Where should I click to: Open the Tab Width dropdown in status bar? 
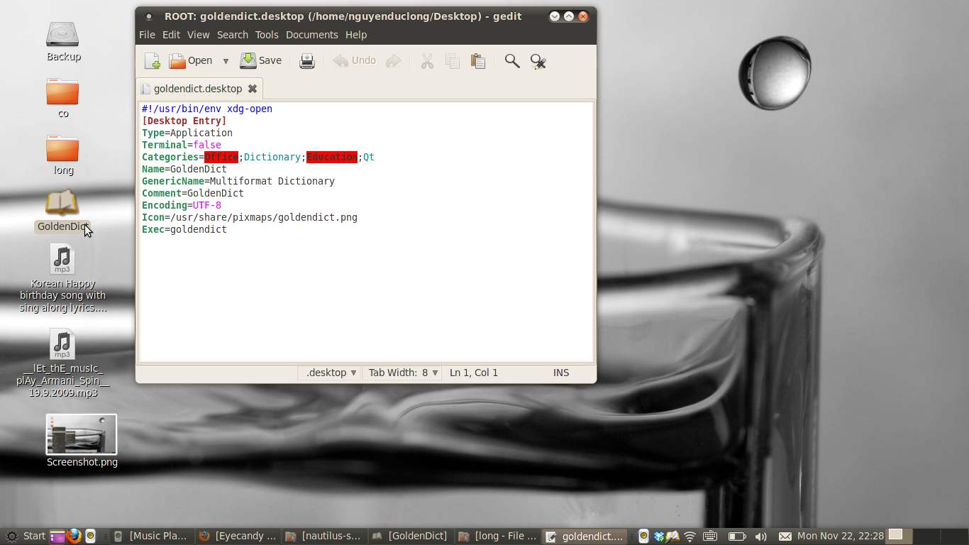pyautogui.click(x=403, y=373)
